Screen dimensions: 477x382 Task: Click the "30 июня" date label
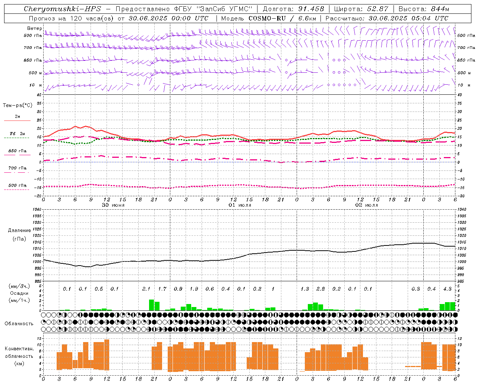click(x=113, y=205)
